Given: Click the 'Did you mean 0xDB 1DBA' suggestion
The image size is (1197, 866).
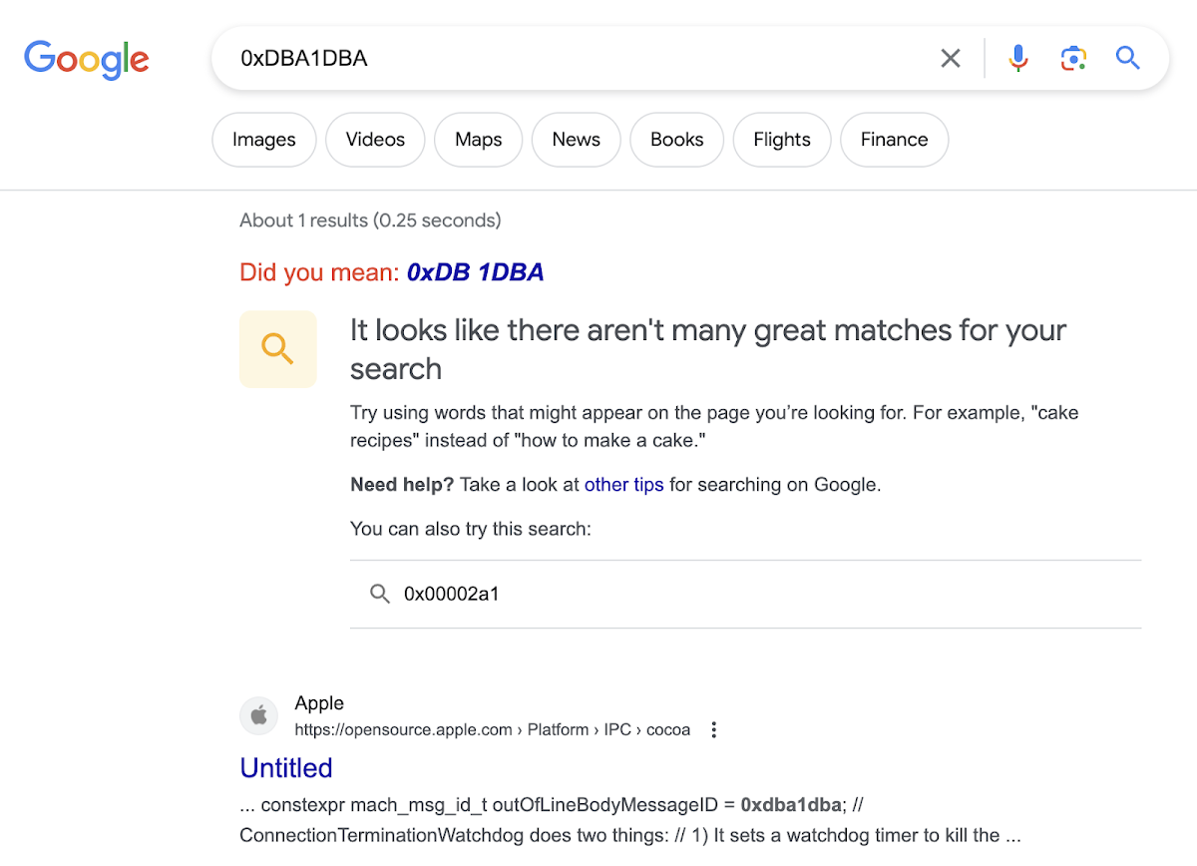Looking at the screenshot, I should [476, 271].
